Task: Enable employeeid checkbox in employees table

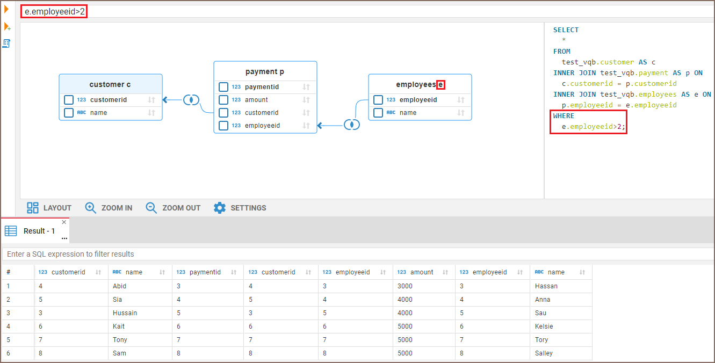Action: point(378,100)
